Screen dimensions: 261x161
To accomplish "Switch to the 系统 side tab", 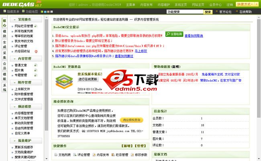I will (x=4, y=87).
